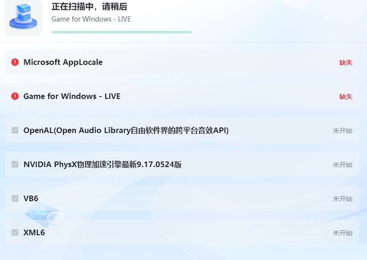Image resolution: width=367 pixels, height=260 pixels.
Task: Select the VB6 label
Action: tap(31, 199)
